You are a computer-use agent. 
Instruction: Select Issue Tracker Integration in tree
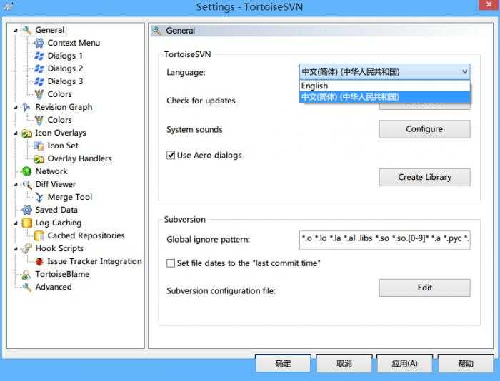click(x=94, y=261)
